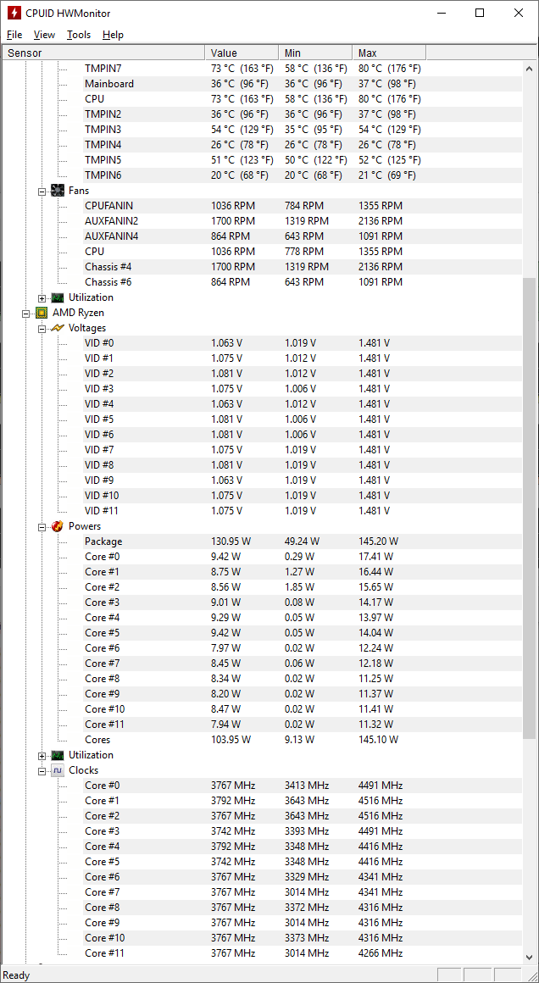Select the AUXFANIN2 fan row
539x983 pixels.
(302, 220)
